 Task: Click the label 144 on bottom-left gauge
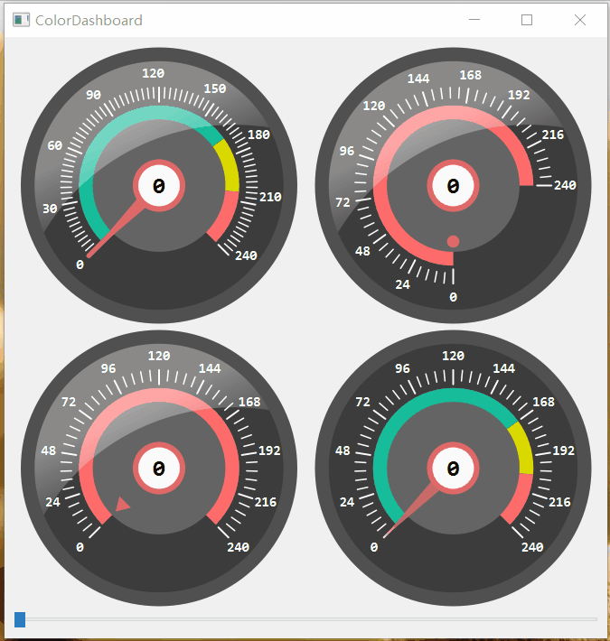click(210, 368)
